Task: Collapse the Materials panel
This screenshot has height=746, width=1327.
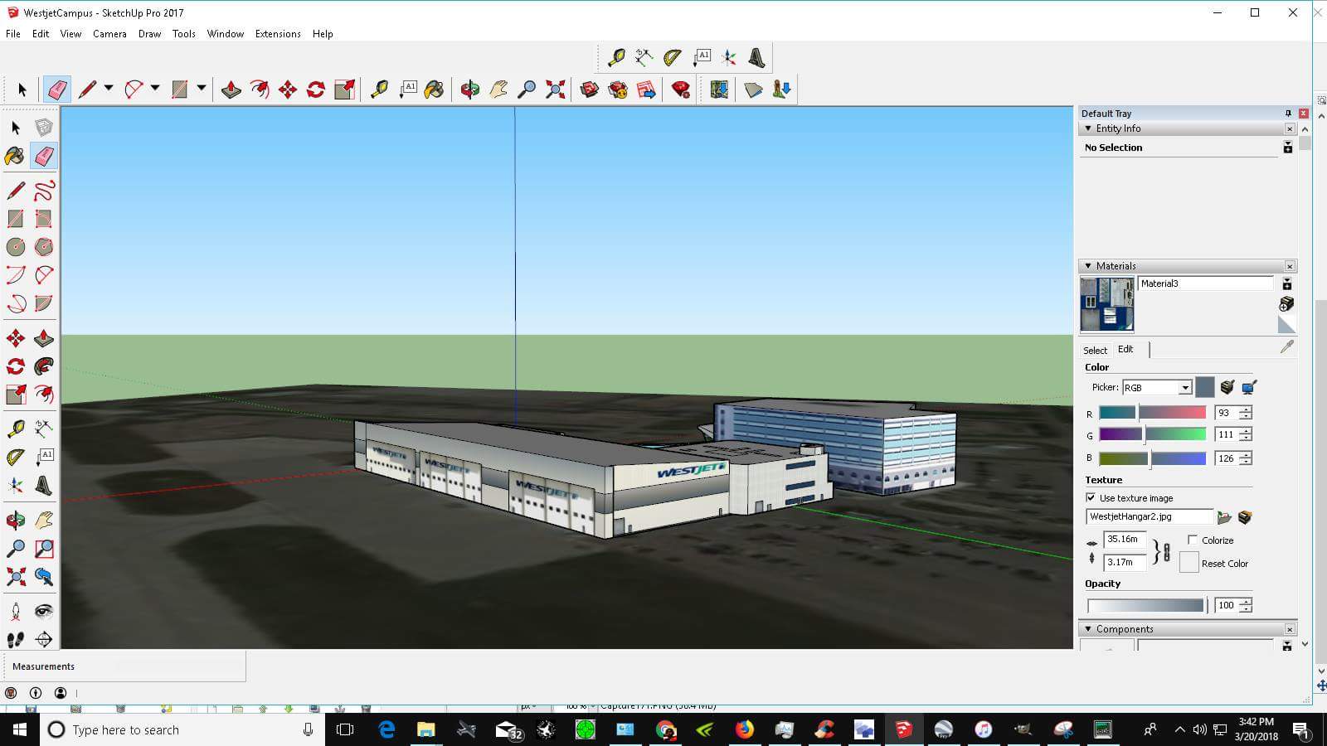Action: tap(1088, 265)
